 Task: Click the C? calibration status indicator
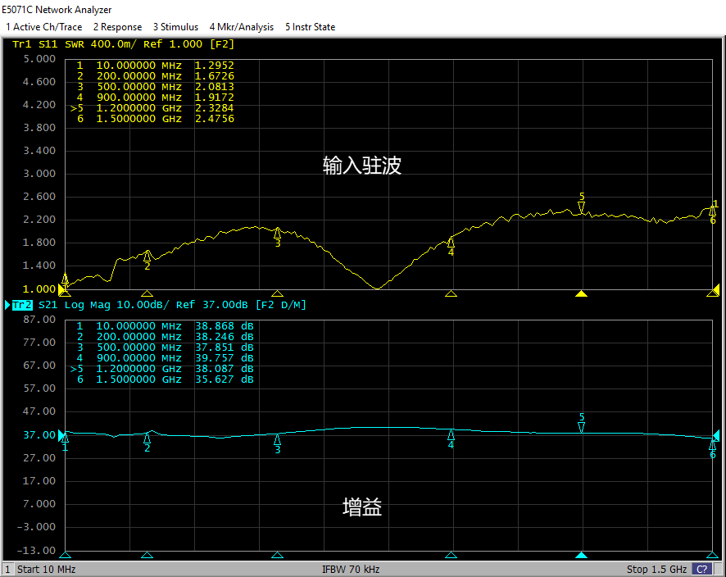tap(702, 569)
